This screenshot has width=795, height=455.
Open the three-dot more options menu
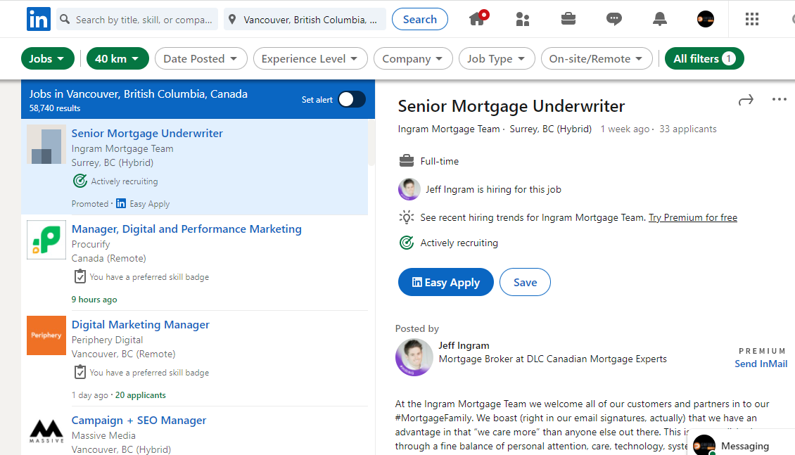point(779,100)
